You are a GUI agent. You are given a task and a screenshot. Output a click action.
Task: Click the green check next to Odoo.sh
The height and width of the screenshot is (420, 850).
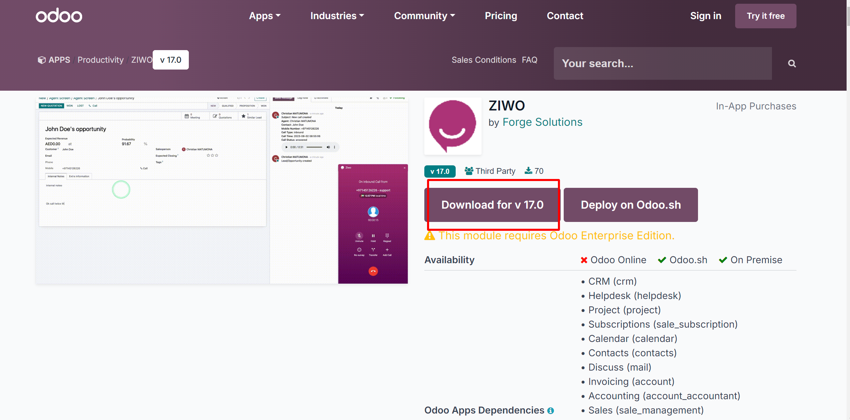tap(662, 260)
